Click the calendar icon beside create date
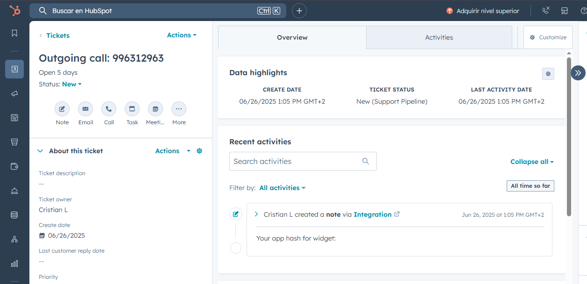Image resolution: width=587 pixels, height=284 pixels. pos(42,235)
